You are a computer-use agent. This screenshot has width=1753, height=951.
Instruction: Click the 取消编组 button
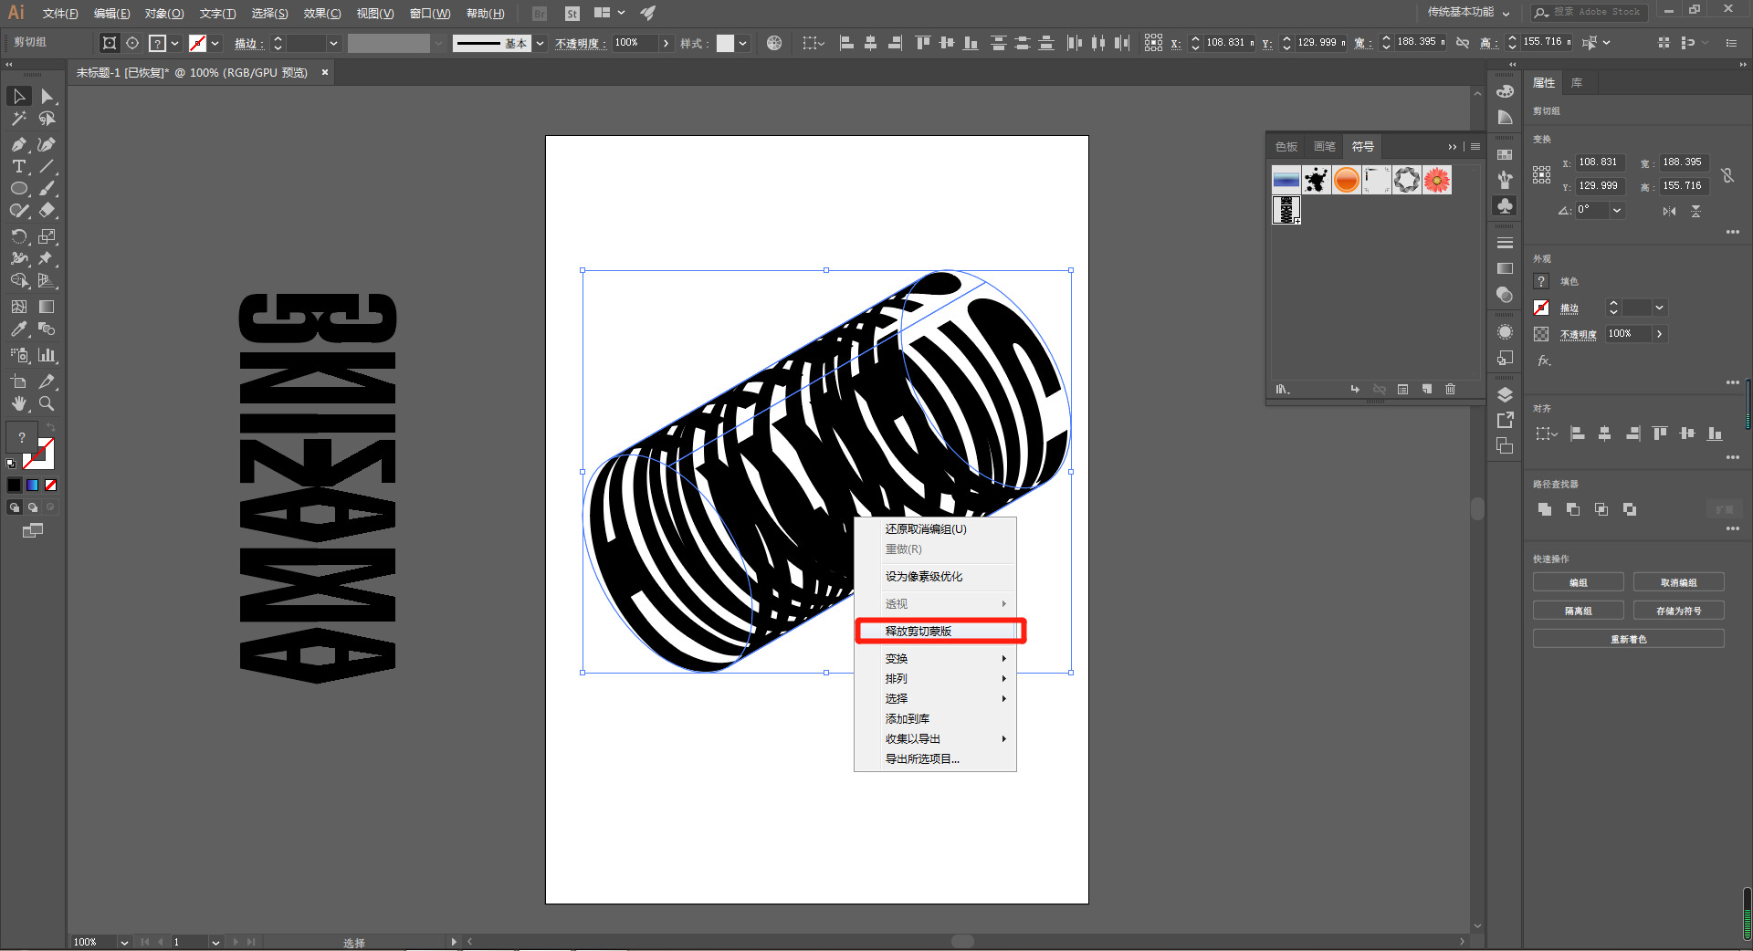point(1677,582)
